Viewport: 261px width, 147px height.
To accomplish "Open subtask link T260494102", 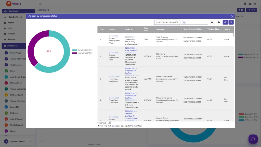I will point(130,100).
